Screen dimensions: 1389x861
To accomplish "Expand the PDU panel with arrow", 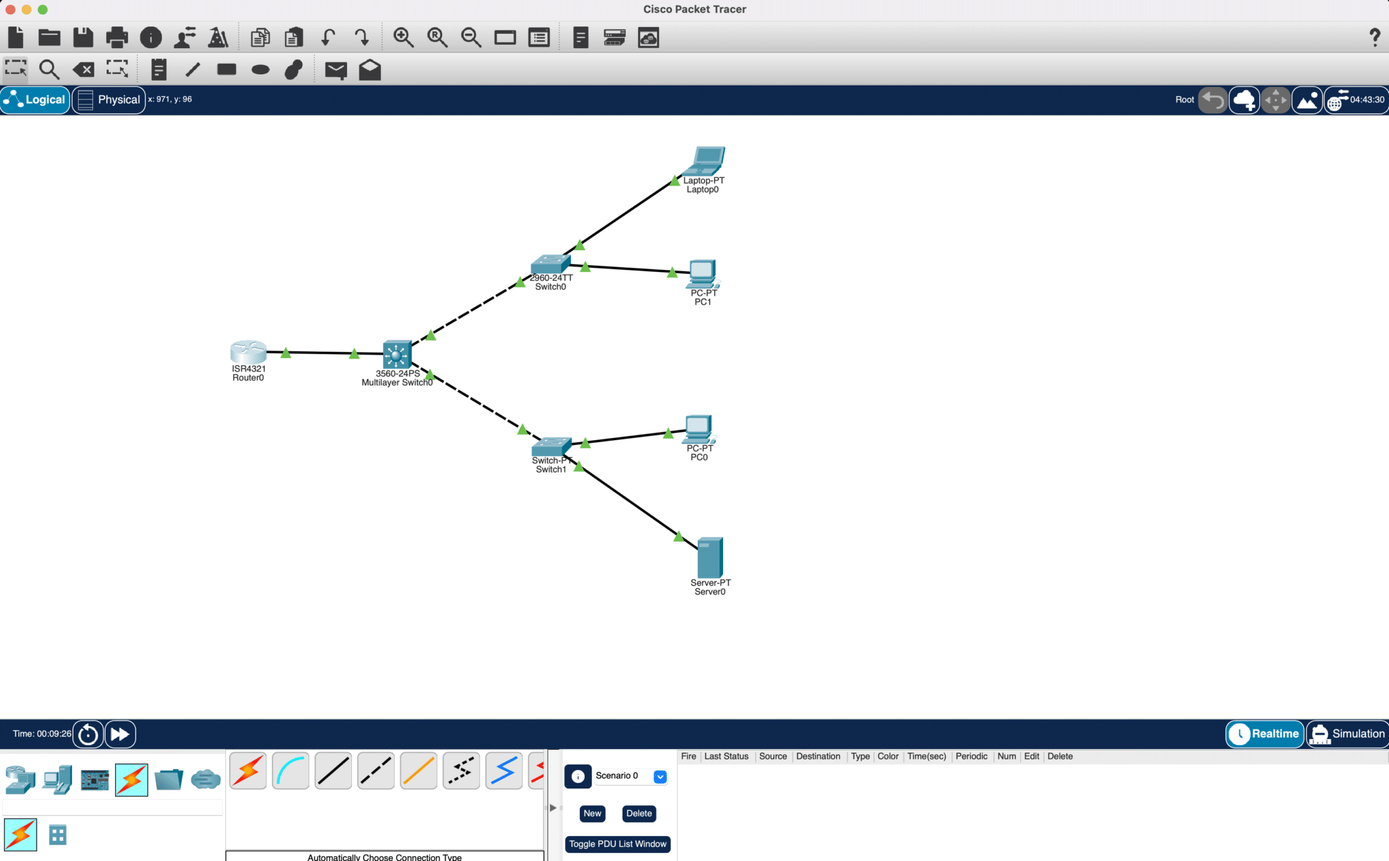I will click(x=553, y=807).
